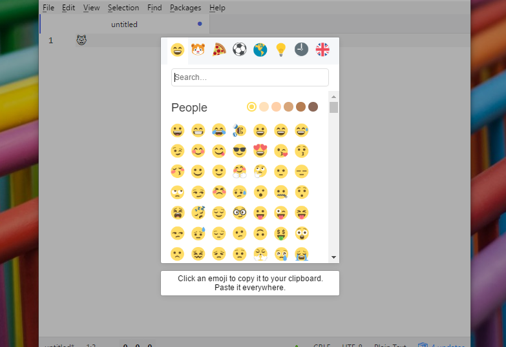Copy the rolling eyes emoji
This screenshot has width=506, height=347.
[x=178, y=192]
